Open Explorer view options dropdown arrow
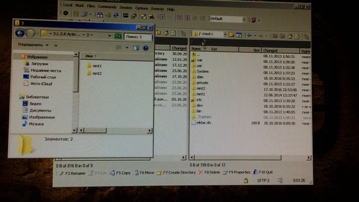This screenshot has width=359, height=202. pos(127,48)
